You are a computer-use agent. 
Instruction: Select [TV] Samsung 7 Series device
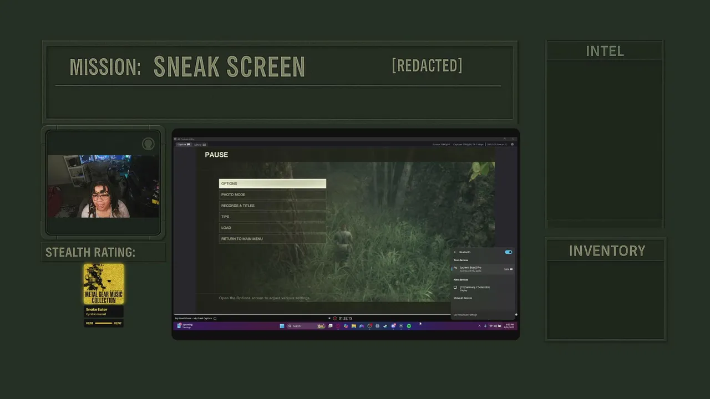483,288
